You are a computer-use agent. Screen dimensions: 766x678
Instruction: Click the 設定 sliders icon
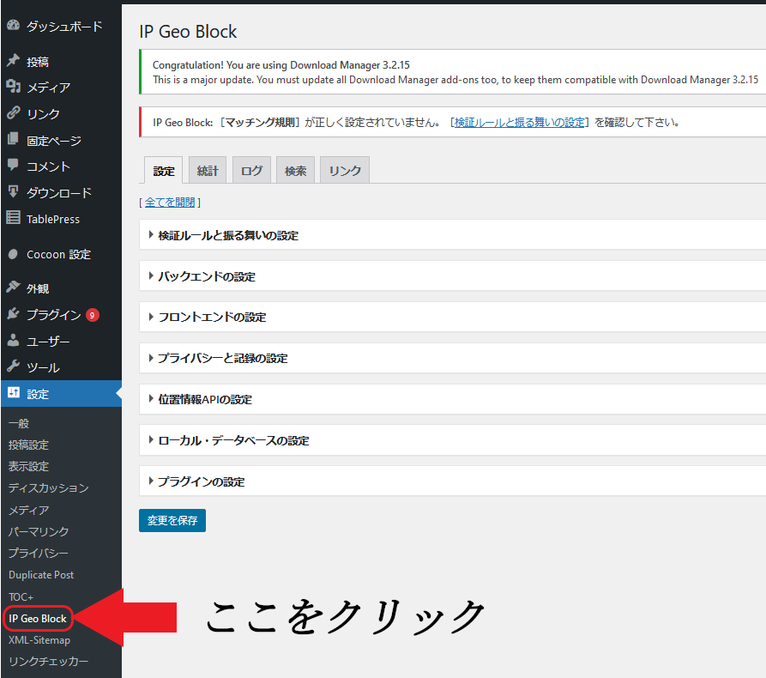pyautogui.click(x=13, y=392)
